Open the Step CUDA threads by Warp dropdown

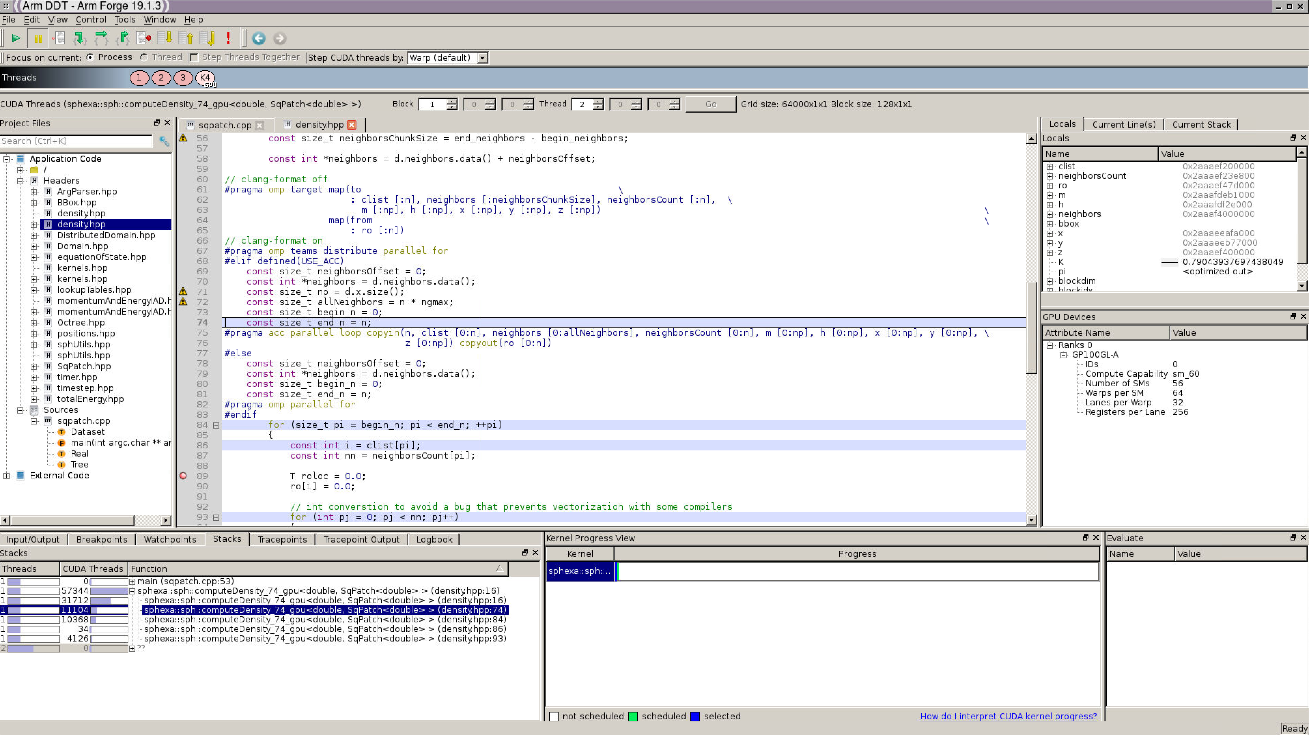point(482,57)
